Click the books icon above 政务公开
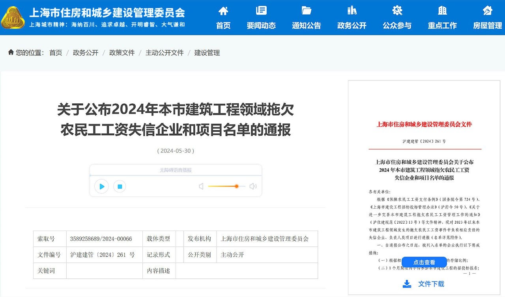Viewport: 505px width, 297px height. (x=352, y=11)
